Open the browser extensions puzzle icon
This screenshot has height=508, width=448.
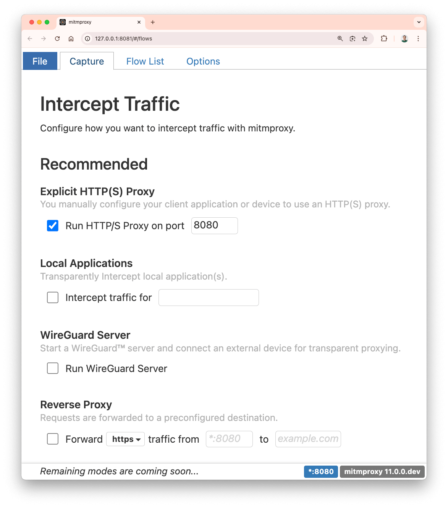(384, 39)
